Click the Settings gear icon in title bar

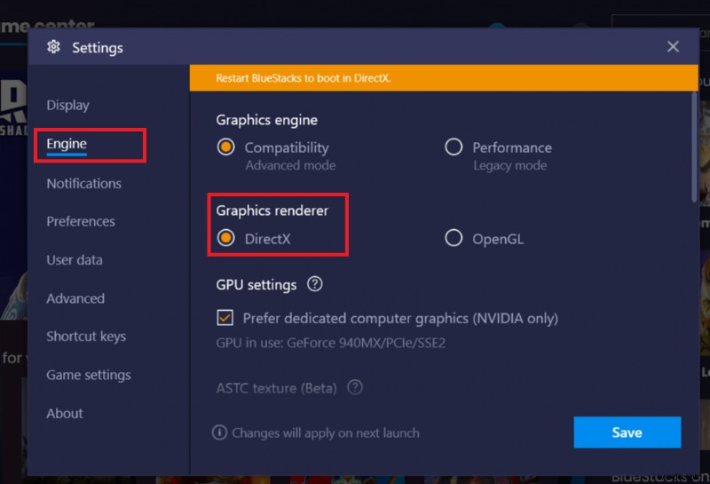(53, 47)
